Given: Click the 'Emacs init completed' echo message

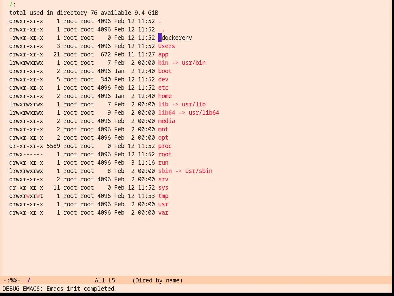Looking at the screenshot, I should 82,289.
